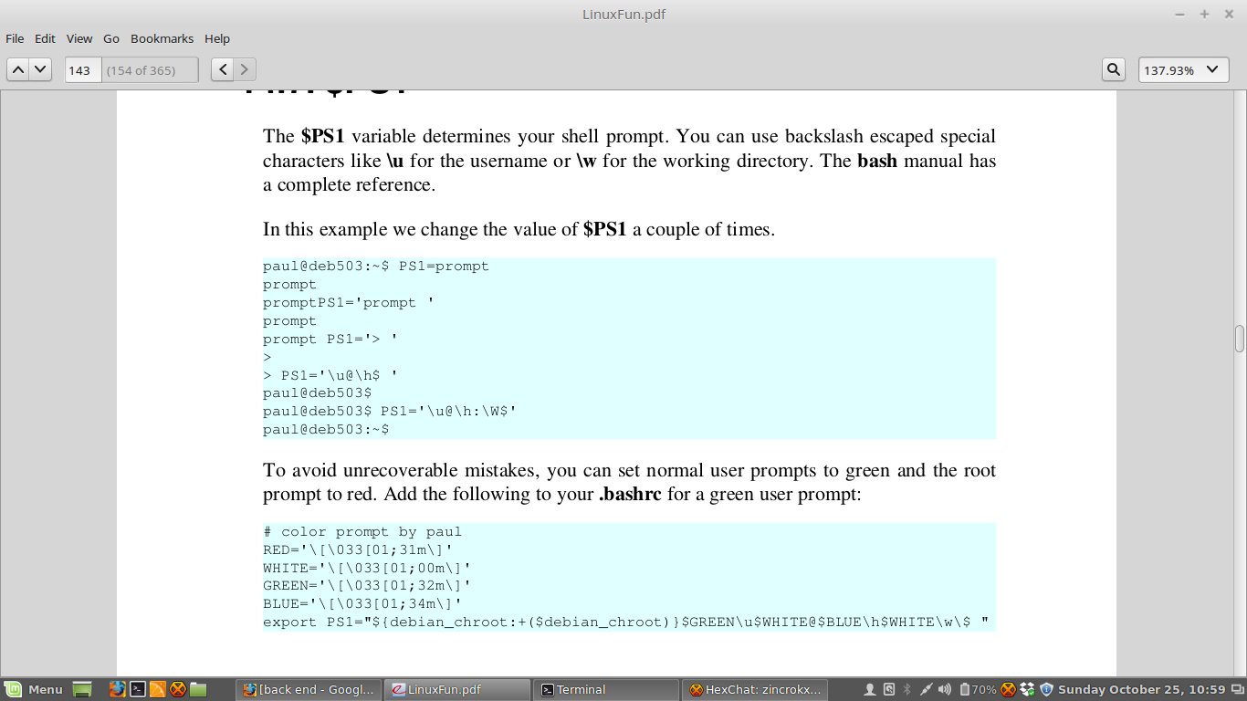Click the HexChat tray icon
This screenshot has width=1247, height=701.
tap(1008, 689)
